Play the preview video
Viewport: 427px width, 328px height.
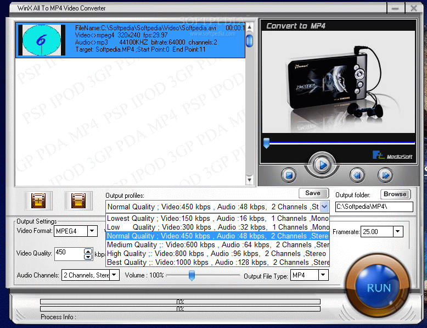pyautogui.click(x=322, y=165)
